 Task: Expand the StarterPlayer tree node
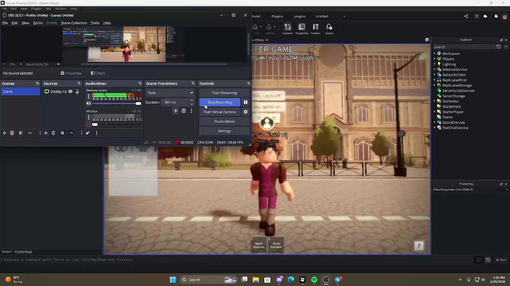point(435,112)
